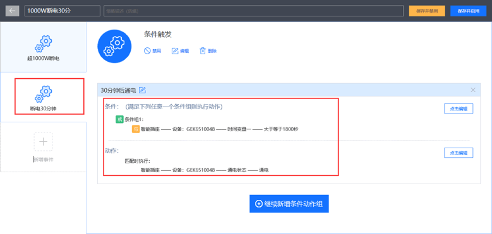
Task: Click the orange 与 badge of the condition
Action: pyautogui.click(x=136, y=129)
